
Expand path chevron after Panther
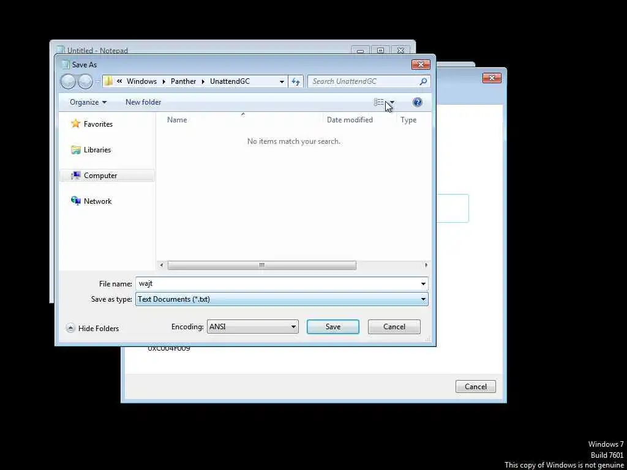click(203, 81)
